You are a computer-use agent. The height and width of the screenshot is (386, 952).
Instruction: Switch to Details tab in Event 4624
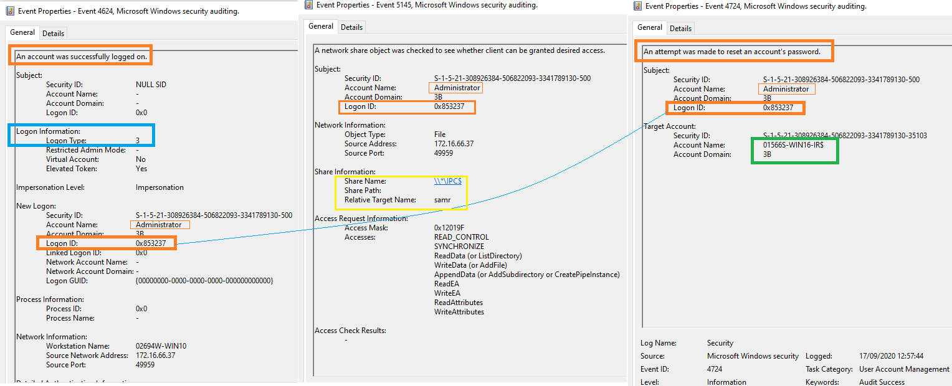click(x=53, y=33)
